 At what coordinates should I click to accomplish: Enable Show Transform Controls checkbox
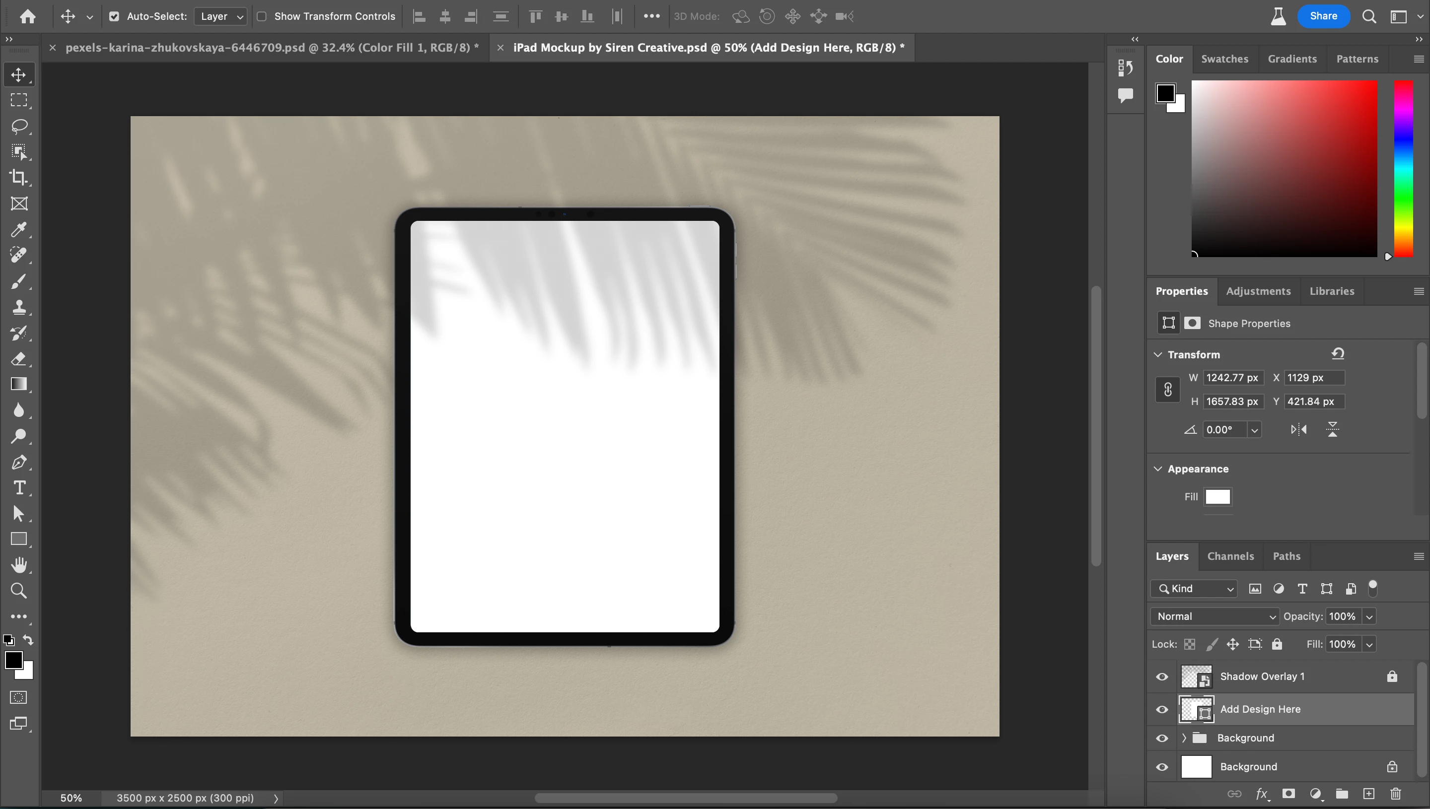262,16
